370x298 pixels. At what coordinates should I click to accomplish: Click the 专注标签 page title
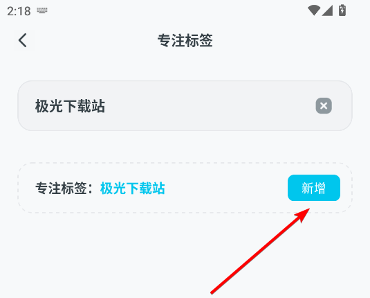tap(185, 40)
